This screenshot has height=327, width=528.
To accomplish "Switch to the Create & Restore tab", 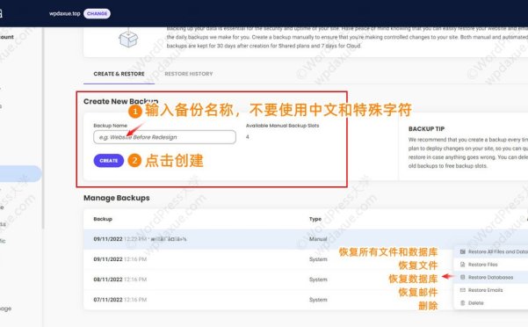I will pos(119,74).
